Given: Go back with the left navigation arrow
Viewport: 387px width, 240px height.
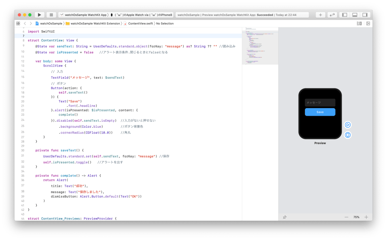Looking at the screenshot, I should [25, 23].
